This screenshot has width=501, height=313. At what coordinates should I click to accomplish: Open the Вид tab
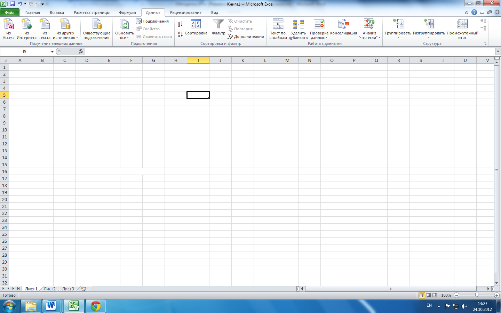click(x=215, y=13)
